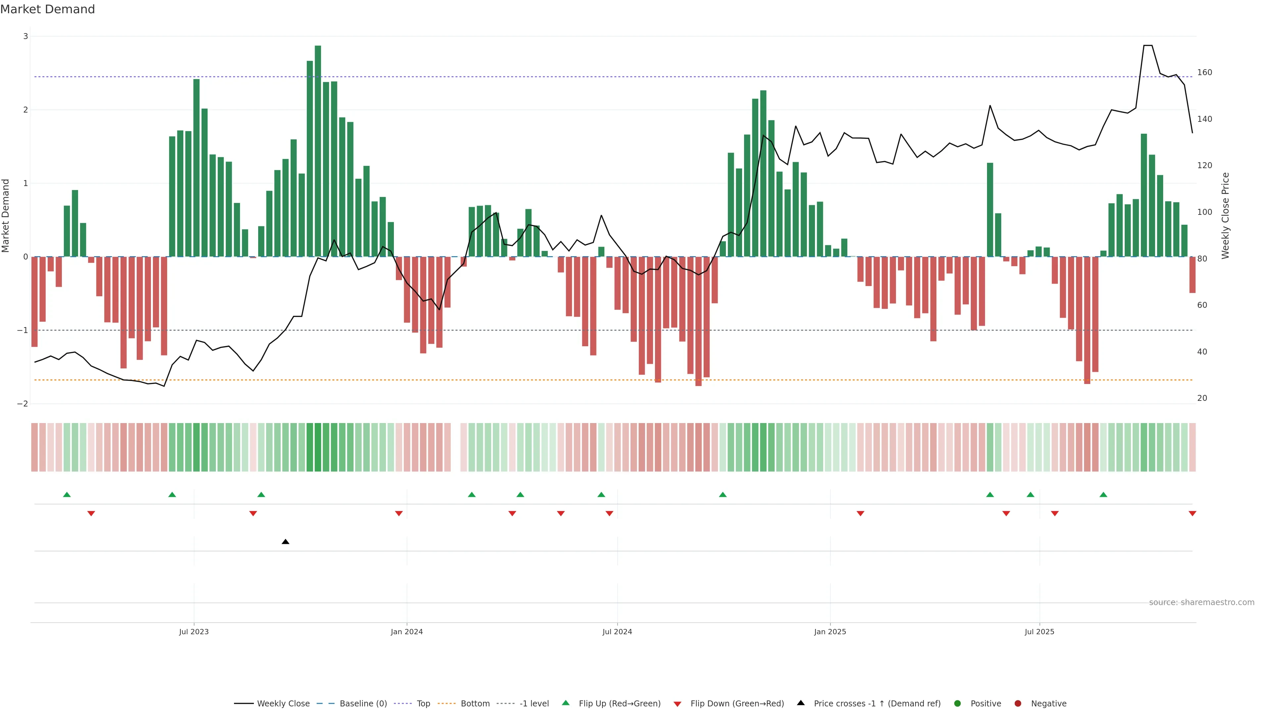Click the tallest green demand bar
This screenshot has height=715, width=1271.
pyautogui.click(x=318, y=148)
